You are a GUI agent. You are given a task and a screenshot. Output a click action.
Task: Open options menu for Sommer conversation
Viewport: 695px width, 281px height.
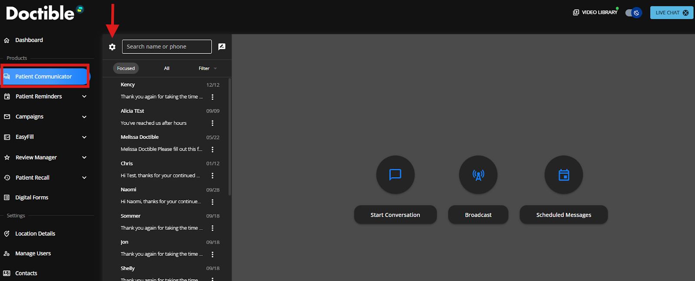click(212, 228)
